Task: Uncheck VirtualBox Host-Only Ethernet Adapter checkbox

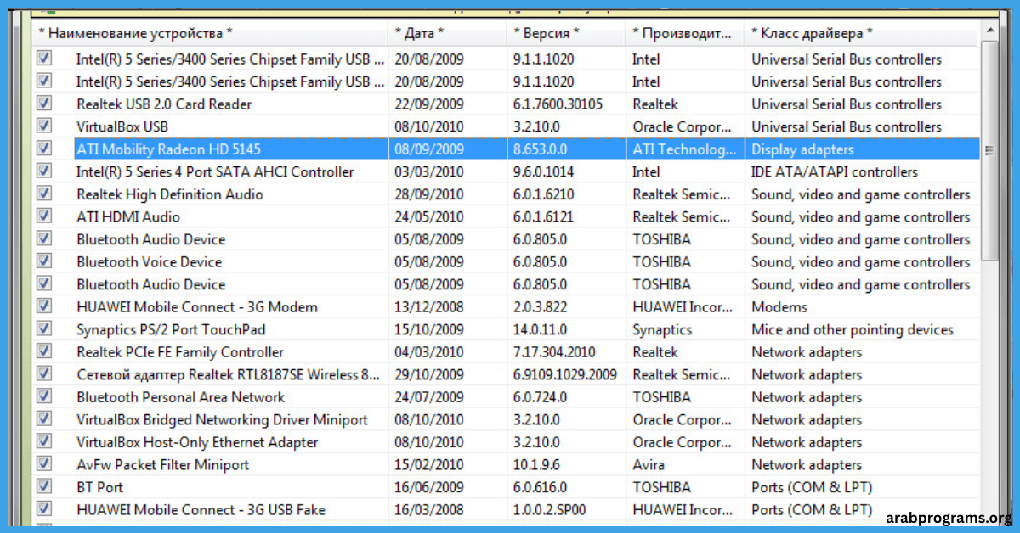Action: pyautogui.click(x=44, y=440)
